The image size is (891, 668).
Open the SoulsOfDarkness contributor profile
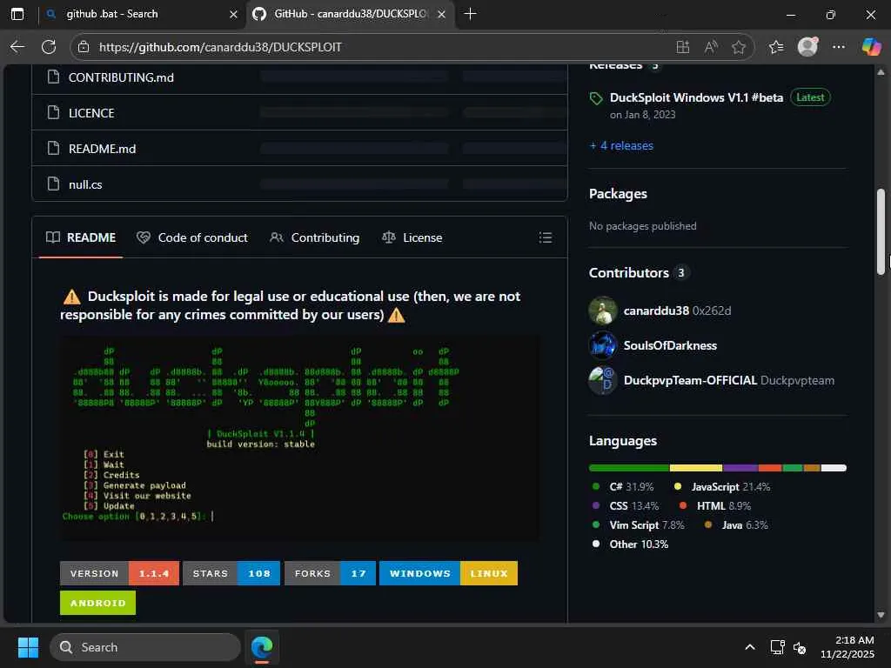[x=670, y=345]
